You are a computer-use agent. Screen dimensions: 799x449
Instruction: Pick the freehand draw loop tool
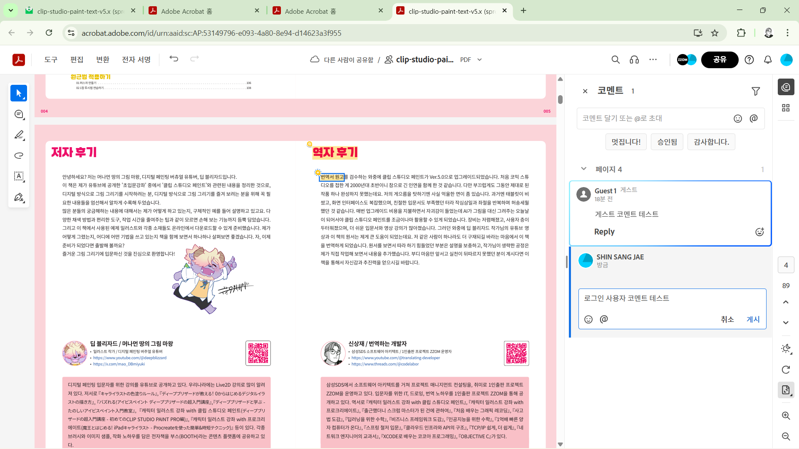pyautogui.click(x=19, y=155)
